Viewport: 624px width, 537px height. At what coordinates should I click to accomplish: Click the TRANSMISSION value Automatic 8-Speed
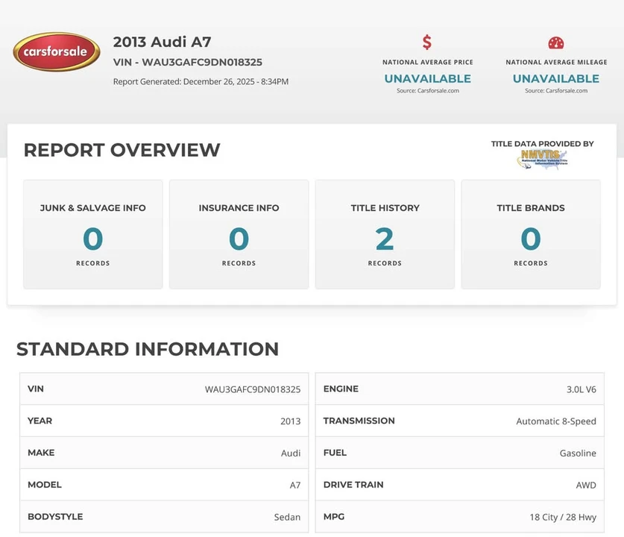tap(556, 421)
